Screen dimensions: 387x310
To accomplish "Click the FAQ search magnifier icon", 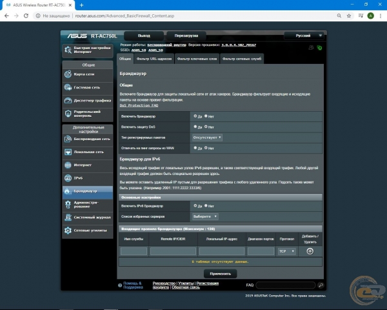I will (x=321, y=285).
